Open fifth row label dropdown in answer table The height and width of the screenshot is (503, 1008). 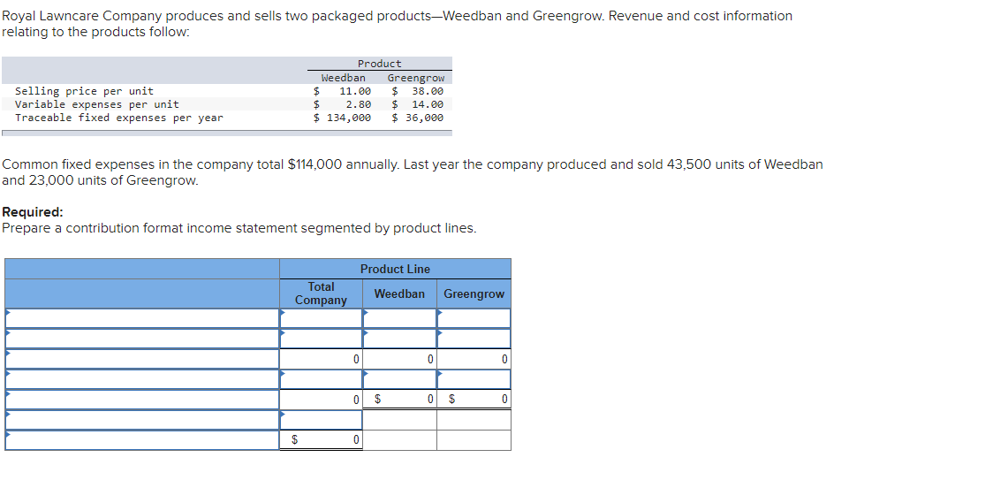pos(142,400)
